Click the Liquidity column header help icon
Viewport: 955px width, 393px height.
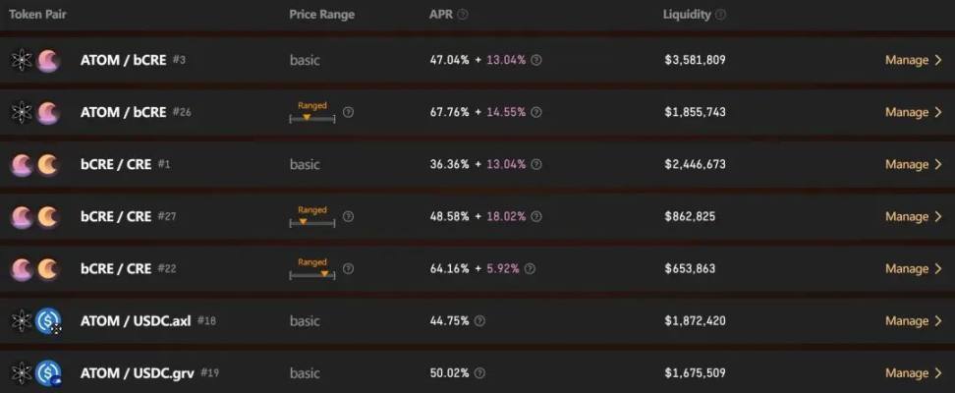click(720, 15)
